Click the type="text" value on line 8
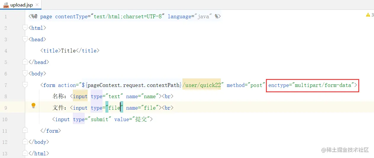Screen dimensions: 374x158 (114, 96)
